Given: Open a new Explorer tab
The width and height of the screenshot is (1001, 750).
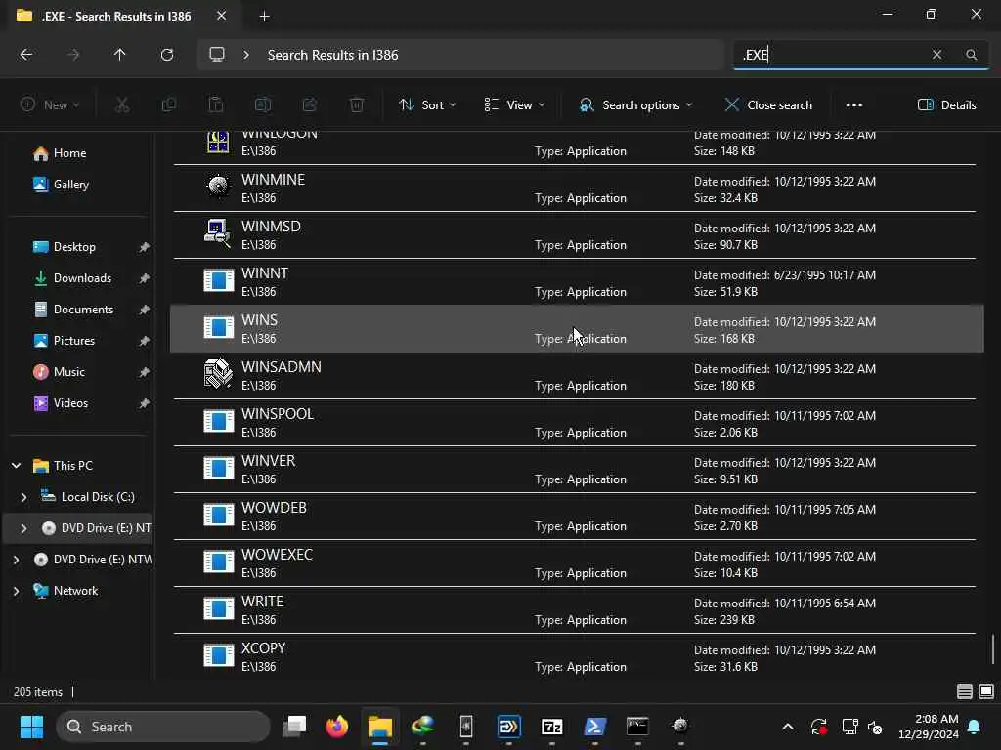Looking at the screenshot, I should (264, 17).
